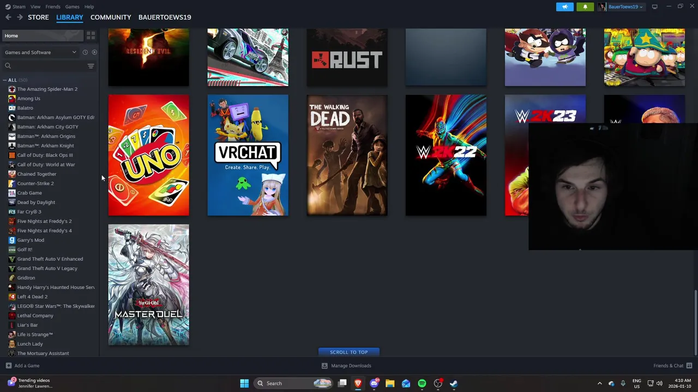Open the Resident Evil 5 cover

[149, 58]
